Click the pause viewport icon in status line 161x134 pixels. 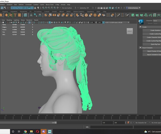[119, 8]
